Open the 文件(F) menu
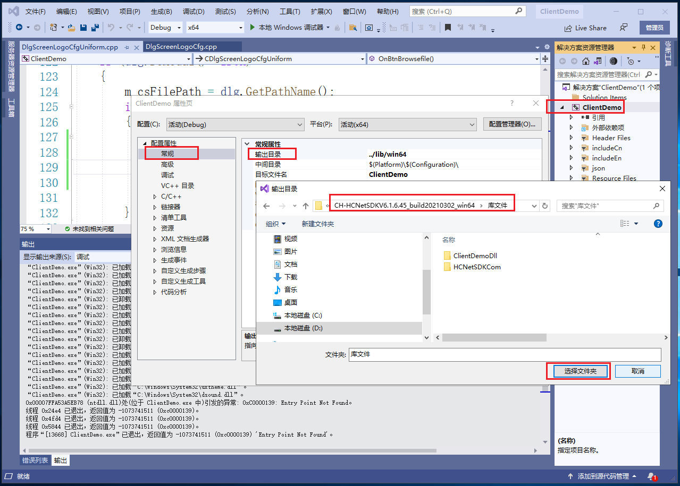The width and height of the screenshot is (680, 486). tap(36, 11)
